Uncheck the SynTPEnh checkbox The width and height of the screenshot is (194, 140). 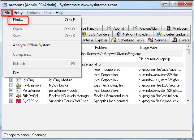(x=11, y=101)
